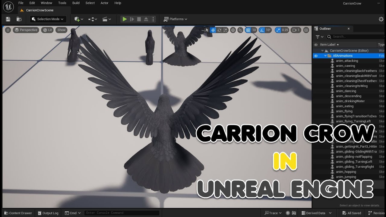Image resolution: width=386 pixels, height=217 pixels.
Task: Open editor Settings gear at top right
Action: click(381, 19)
